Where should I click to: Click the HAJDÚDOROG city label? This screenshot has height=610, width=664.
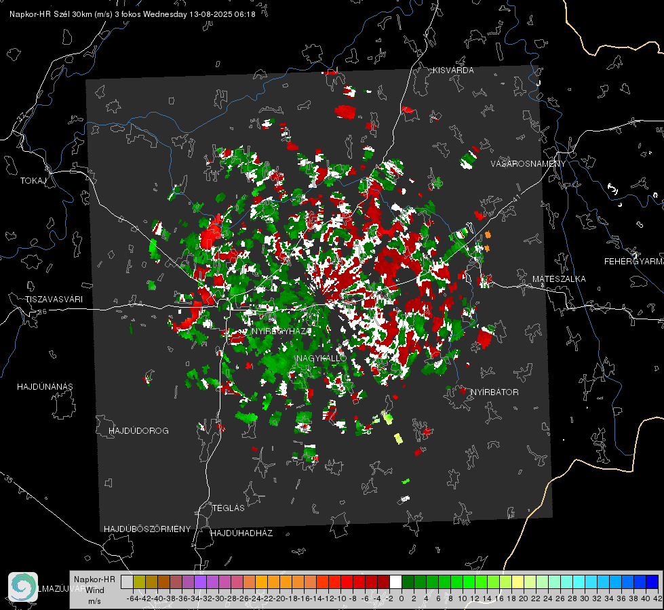pyautogui.click(x=138, y=431)
